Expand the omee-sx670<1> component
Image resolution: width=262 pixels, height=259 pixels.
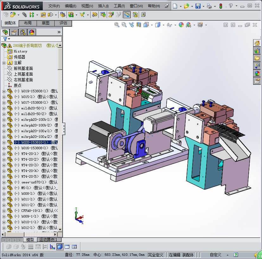(x=4, y=182)
